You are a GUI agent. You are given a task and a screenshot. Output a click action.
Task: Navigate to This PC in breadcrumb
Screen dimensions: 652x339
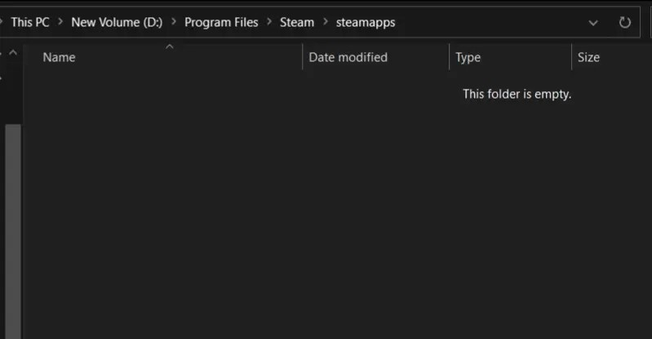29,23
